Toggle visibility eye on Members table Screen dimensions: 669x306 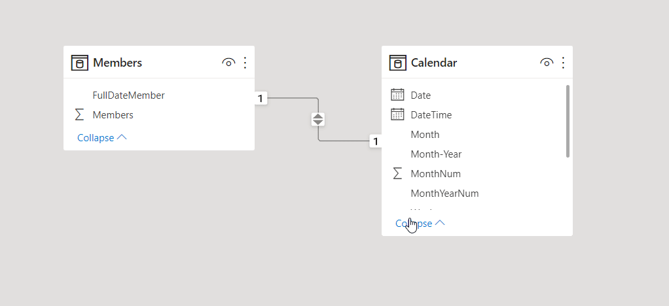tap(228, 63)
